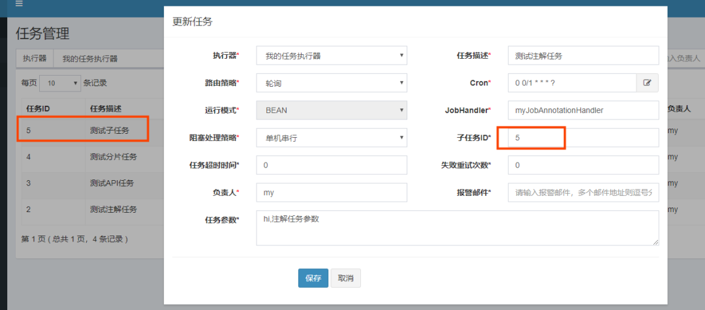Click the 任务管理 page heading
The height and width of the screenshot is (310, 705).
tap(42, 33)
